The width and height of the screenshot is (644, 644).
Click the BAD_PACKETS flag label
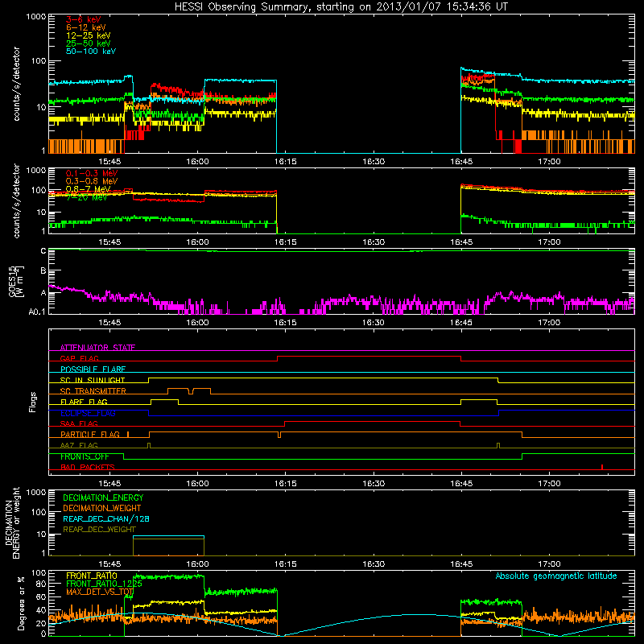[x=88, y=467]
